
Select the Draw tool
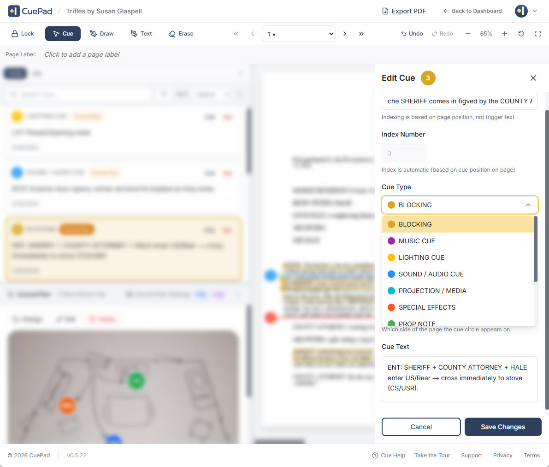(102, 34)
